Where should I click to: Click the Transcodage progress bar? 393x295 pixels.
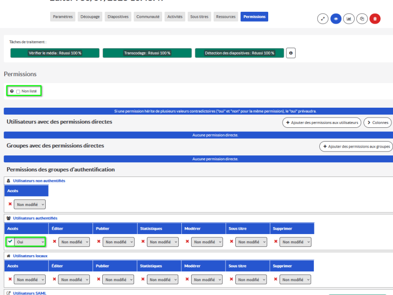pos(147,53)
